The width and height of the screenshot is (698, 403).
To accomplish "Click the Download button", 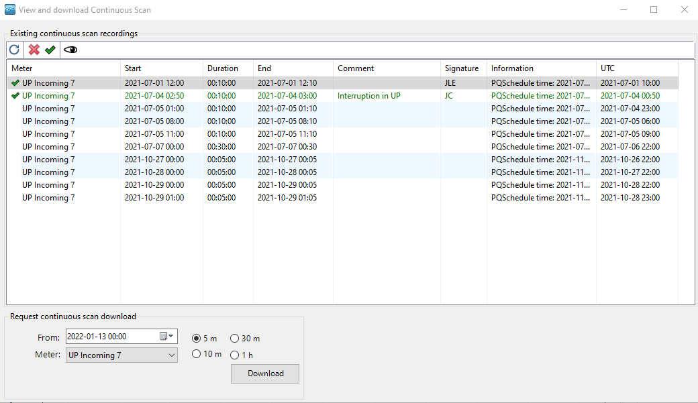I will [x=265, y=373].
